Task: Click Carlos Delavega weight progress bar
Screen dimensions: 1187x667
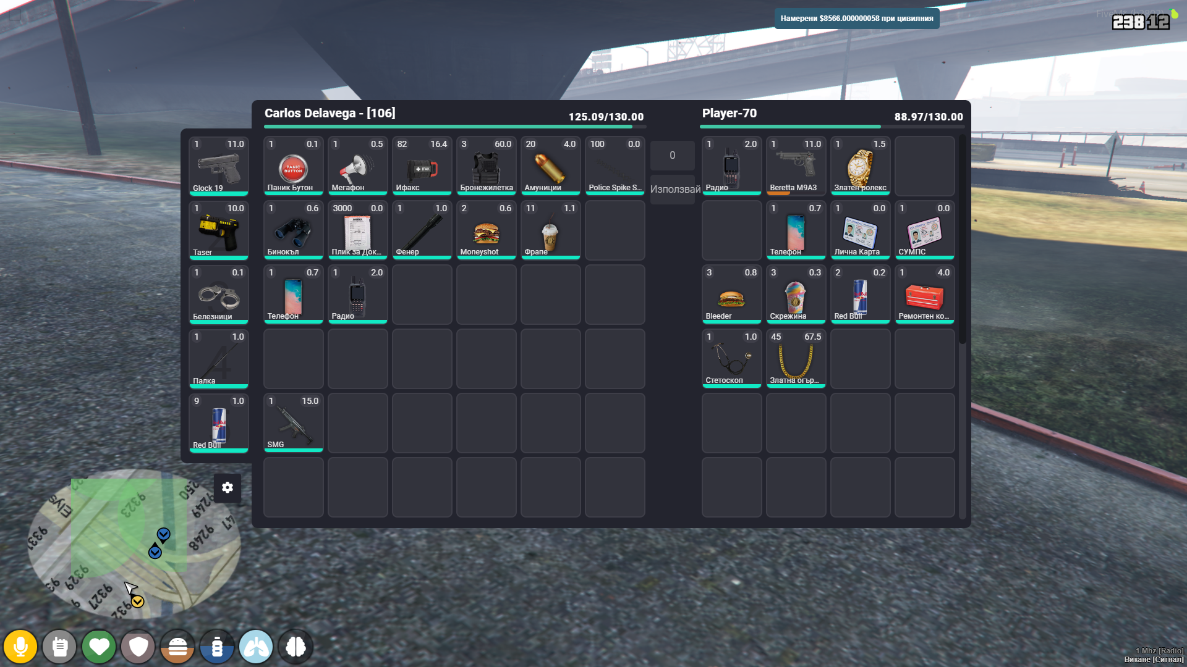Action: point(454,127)
